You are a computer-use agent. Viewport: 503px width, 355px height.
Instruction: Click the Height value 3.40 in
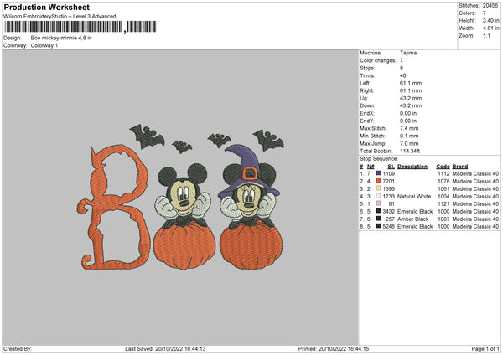(490, 20)
